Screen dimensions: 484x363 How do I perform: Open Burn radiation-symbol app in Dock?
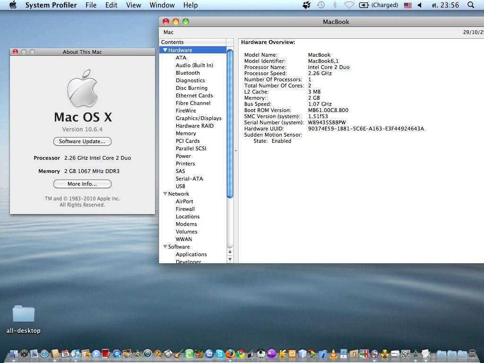pos(385,354)
